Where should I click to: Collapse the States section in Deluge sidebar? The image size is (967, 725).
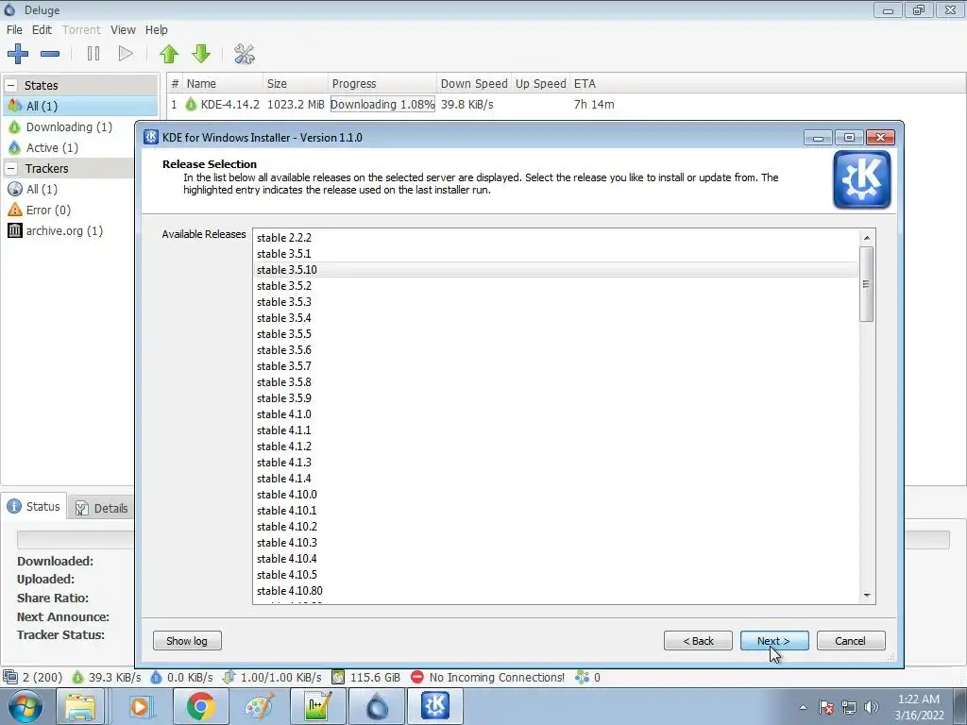pos(11,85)
